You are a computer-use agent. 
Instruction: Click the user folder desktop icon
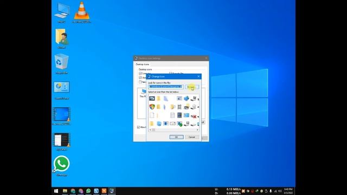(x=61, y=38)
